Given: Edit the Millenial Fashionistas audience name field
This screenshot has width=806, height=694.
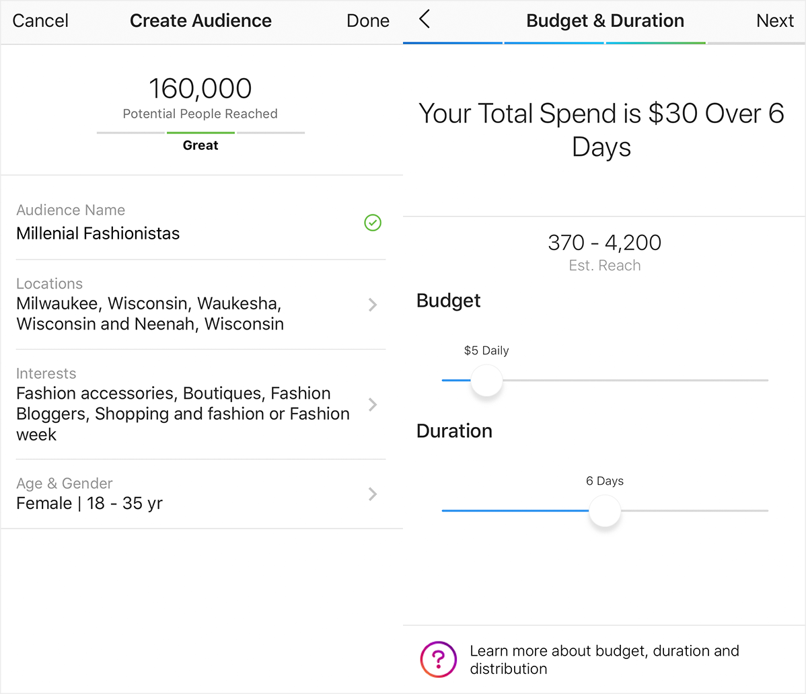Looking at the screenshot, I should point(201,223).
